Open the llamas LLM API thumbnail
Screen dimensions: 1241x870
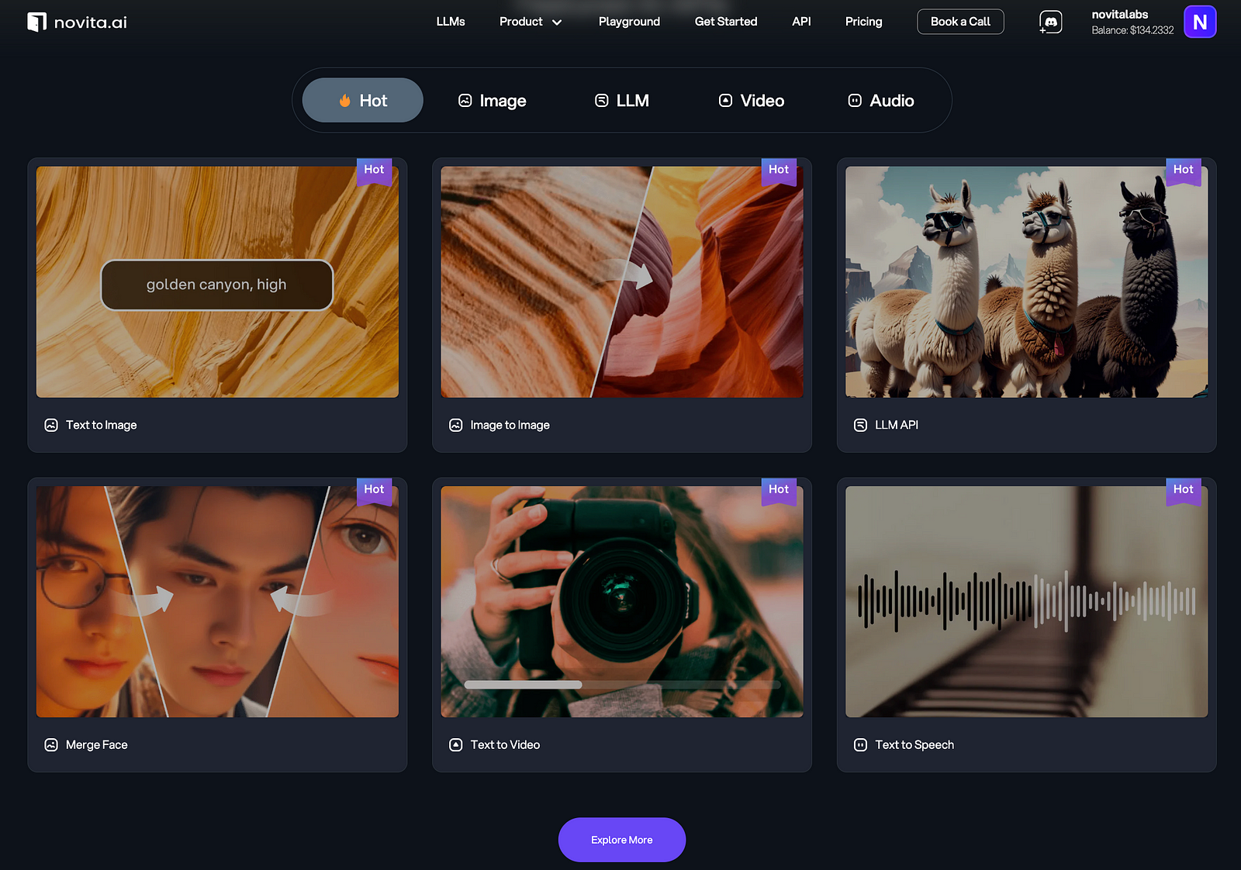tap(1027, 282)
